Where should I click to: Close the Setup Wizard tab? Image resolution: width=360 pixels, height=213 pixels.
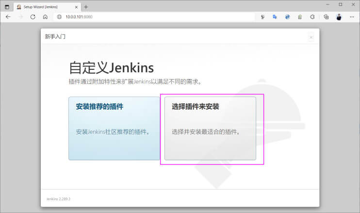(76, 7)
